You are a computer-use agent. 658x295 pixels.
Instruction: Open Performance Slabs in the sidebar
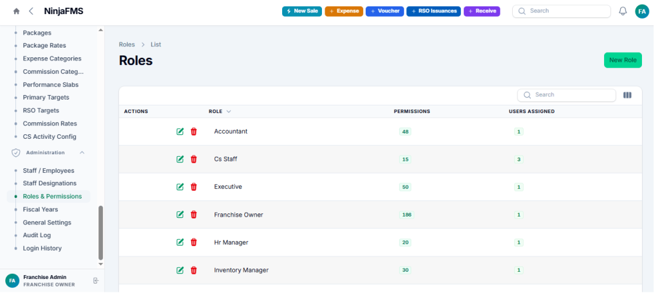pyautogui.click(x=51, y=85)
